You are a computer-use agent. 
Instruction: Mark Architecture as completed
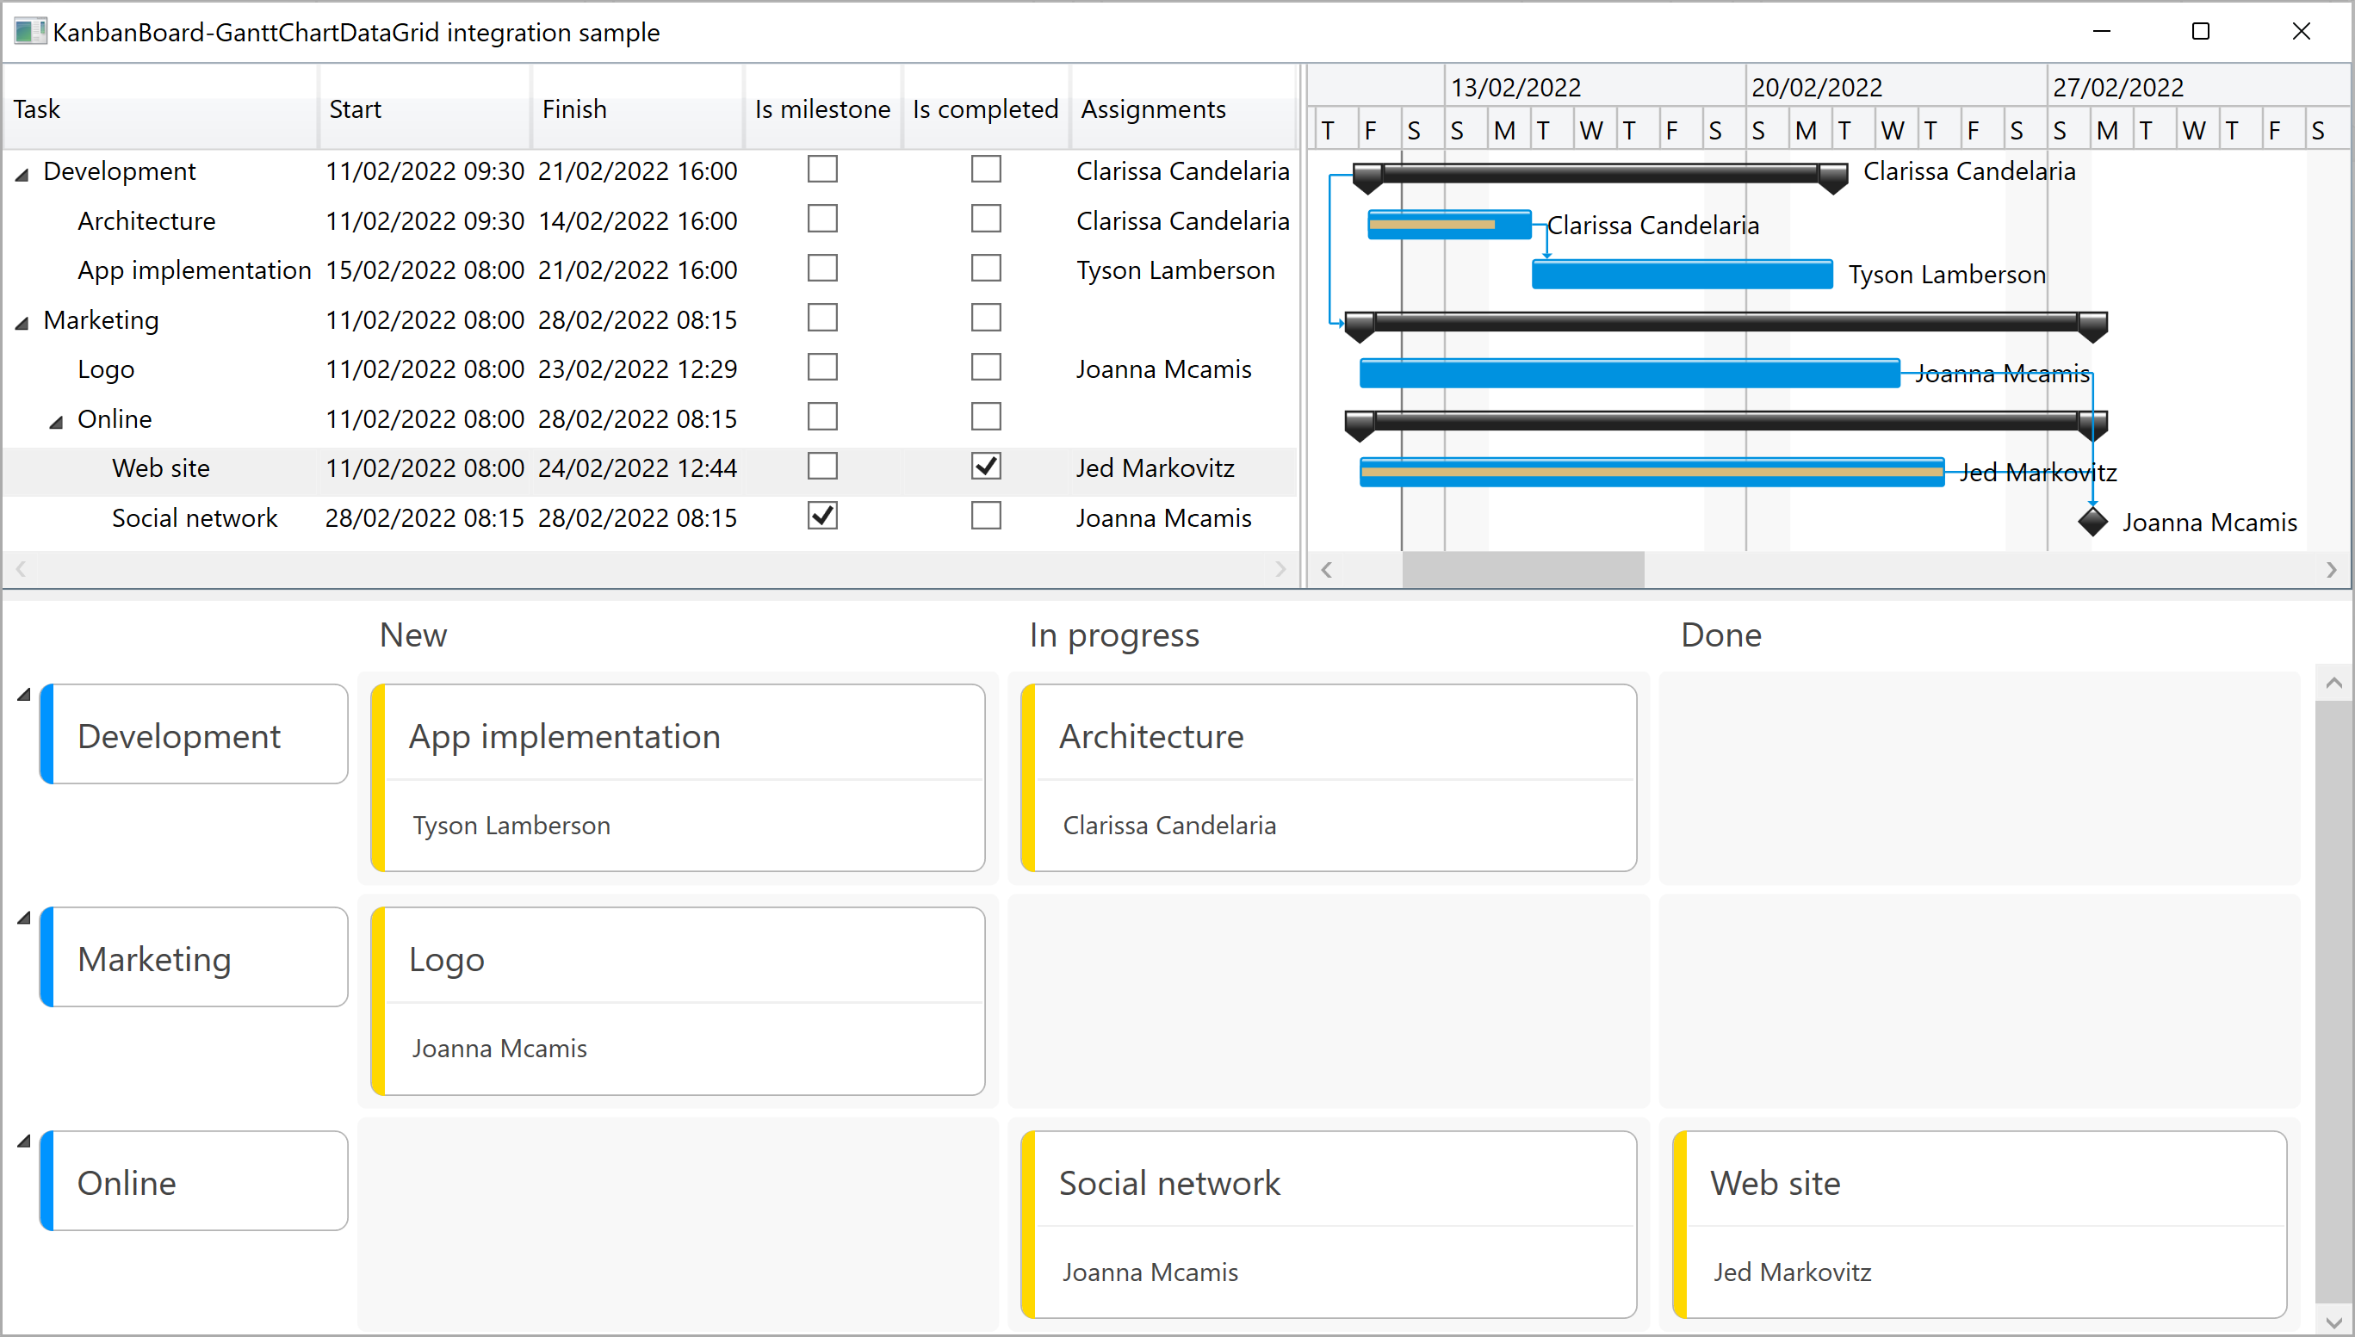[985, 219]
